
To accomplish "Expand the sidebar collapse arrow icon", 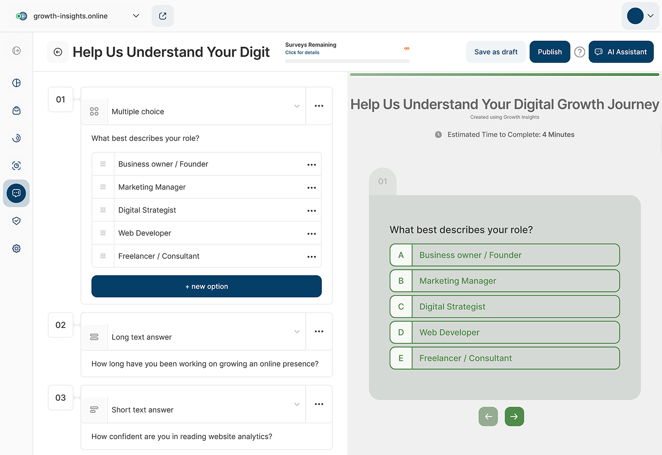I will click(x=17, y=51).
